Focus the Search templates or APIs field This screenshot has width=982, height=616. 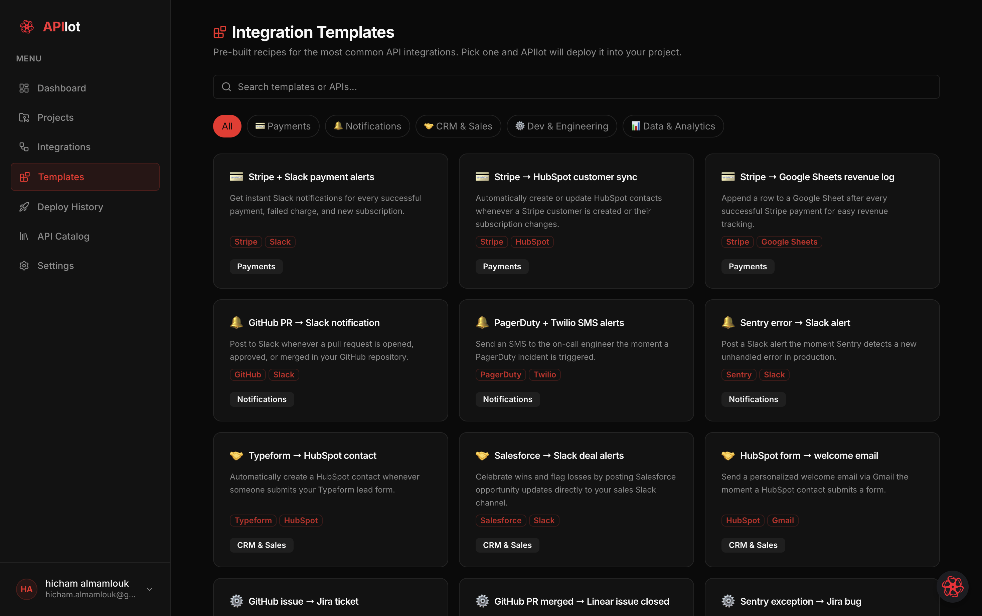click(x=576, y=87)
